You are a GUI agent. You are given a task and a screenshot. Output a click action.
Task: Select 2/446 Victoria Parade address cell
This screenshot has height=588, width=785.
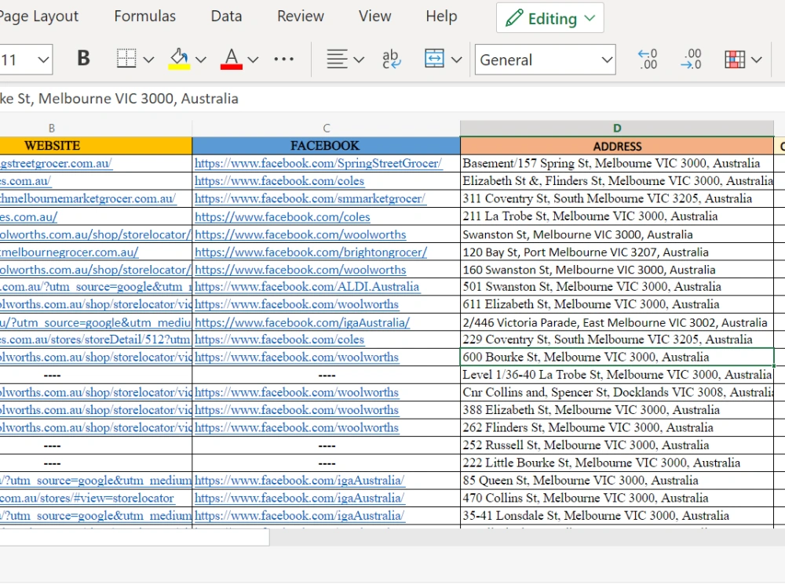pyautogui.click(x=617, y=322)
